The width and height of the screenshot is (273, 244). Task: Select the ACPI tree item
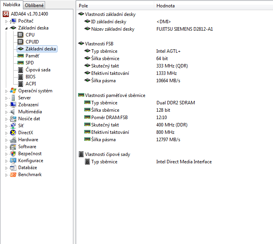pos(30,84)
